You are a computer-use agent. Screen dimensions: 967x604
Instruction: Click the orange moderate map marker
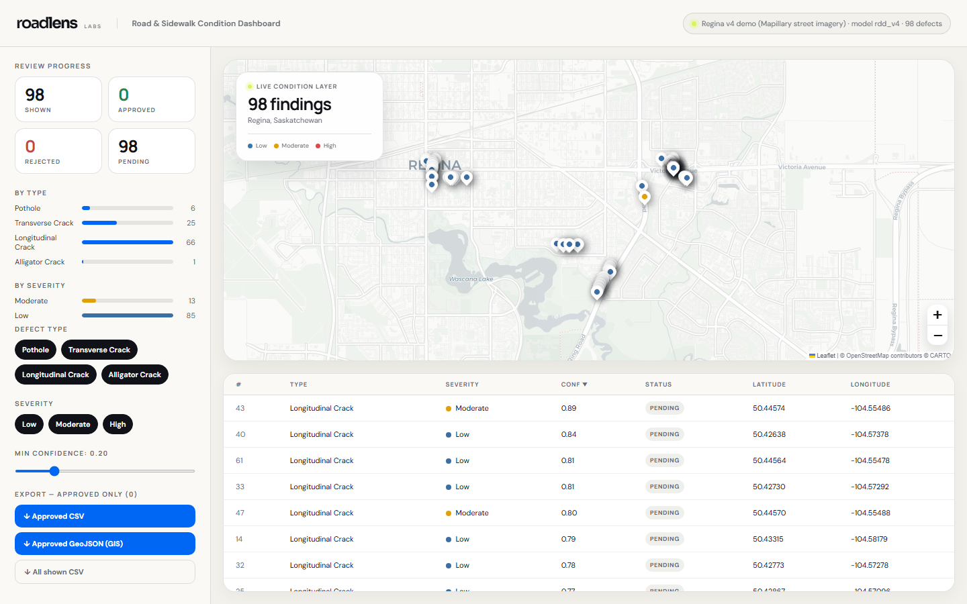point(645,197)
